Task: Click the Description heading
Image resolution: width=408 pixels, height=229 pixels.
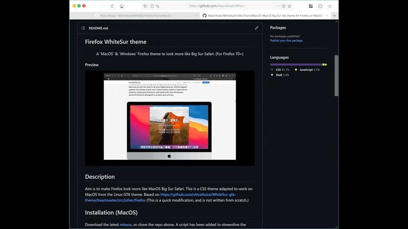Action: (100, 177)
